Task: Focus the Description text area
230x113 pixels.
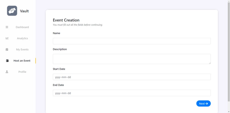Action: pos(132,59)
